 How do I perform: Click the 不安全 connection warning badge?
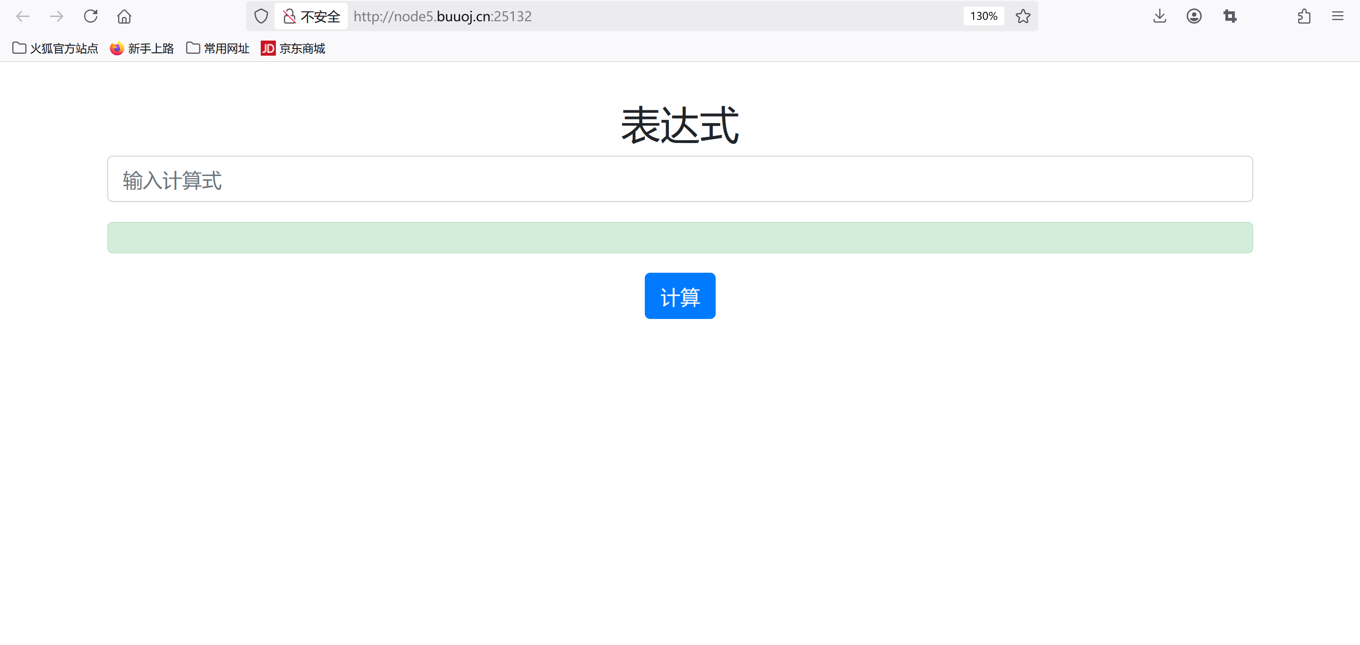(x=311, y=17)
